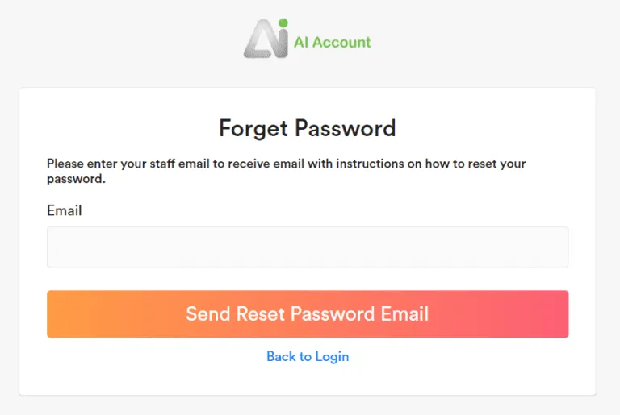
Task: Click the orange left side of the reset button
Action: pos(97,313)
